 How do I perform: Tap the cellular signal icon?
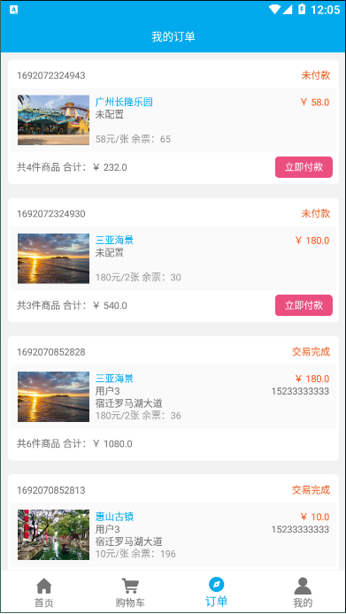tap(288, 9)
